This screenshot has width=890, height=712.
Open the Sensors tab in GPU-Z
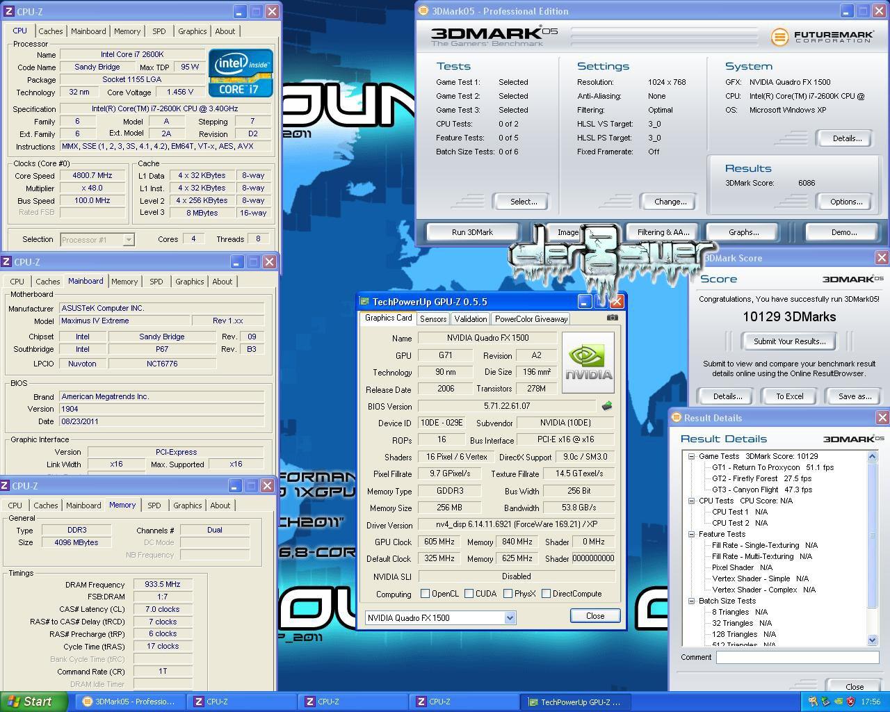click(432, 319)
